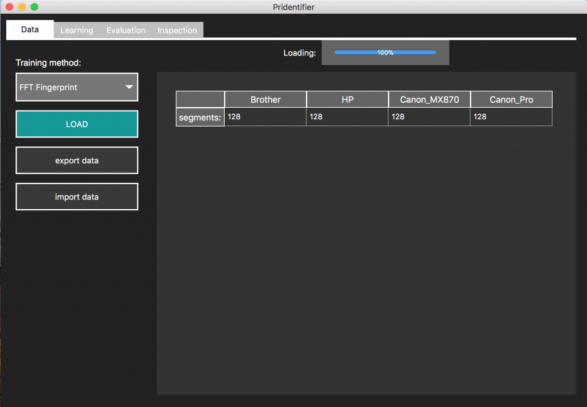Select the Canon_Pro column header
This screenshot has width=587, height=407.
511,100
